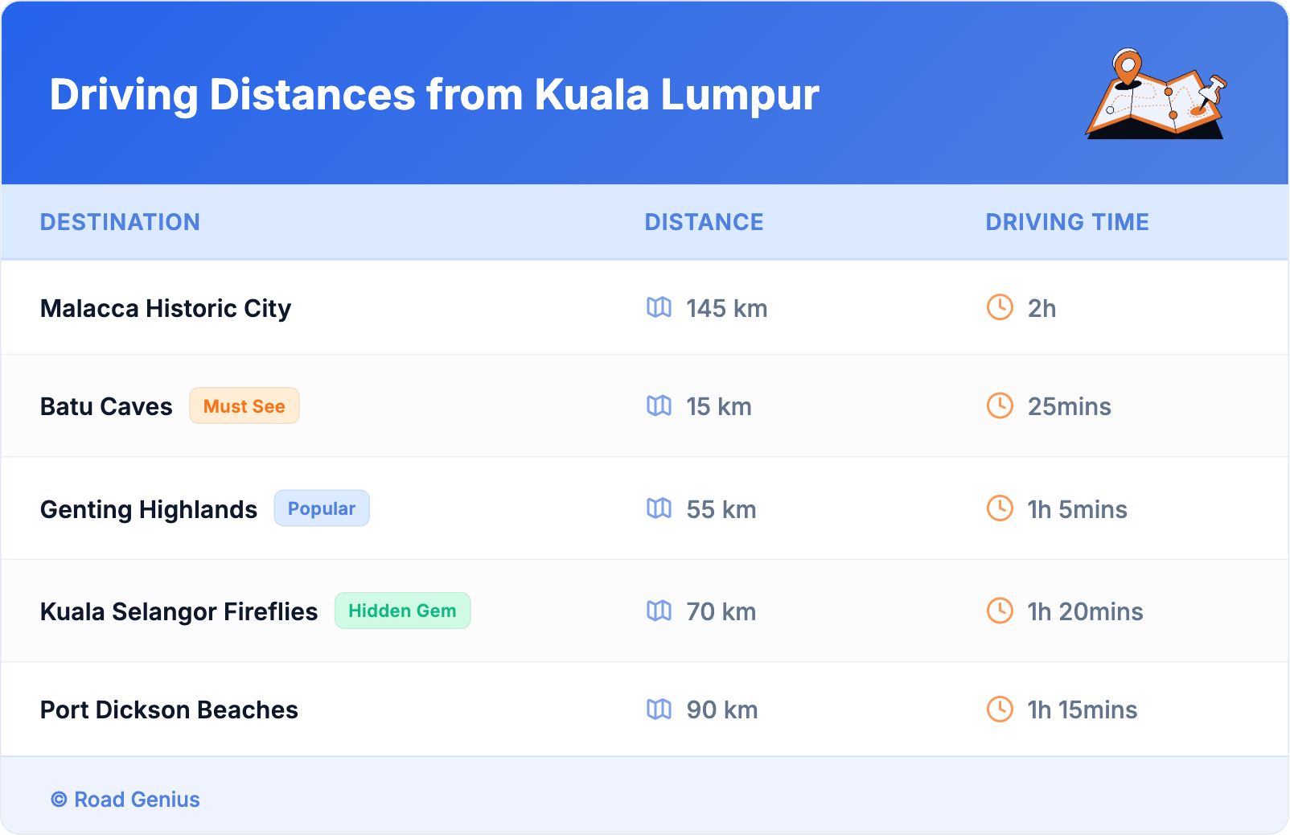Click the map icon beside 145 km
The width and height of the screenshot is (1290, 835).
[659, 307]
